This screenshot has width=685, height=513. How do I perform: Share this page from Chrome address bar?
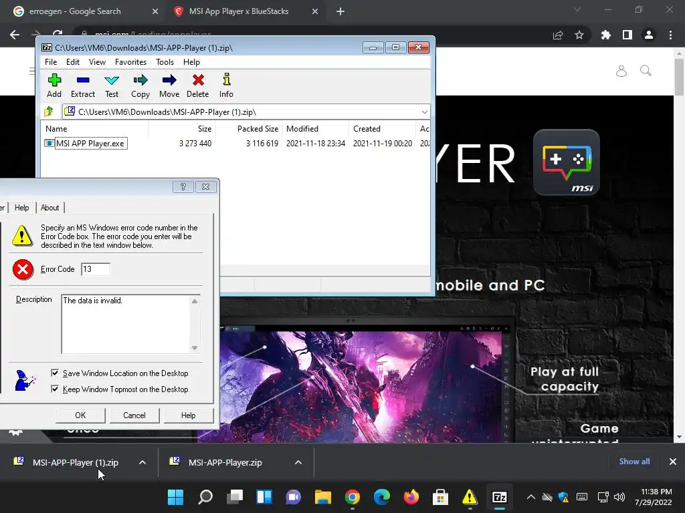[558, 35]
